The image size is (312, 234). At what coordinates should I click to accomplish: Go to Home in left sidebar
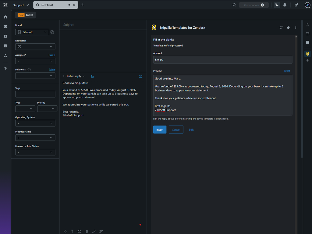[5, 17]
